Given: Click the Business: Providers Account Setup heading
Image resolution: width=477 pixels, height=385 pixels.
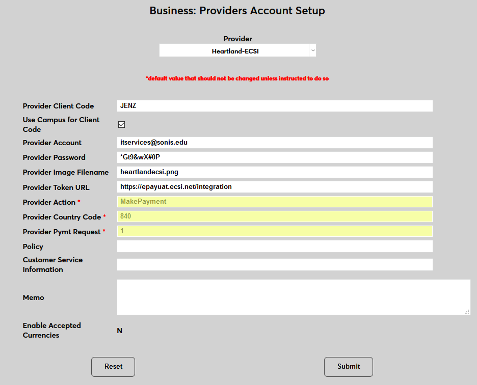Looking at the screenshot, I should [x=237, y=11].
